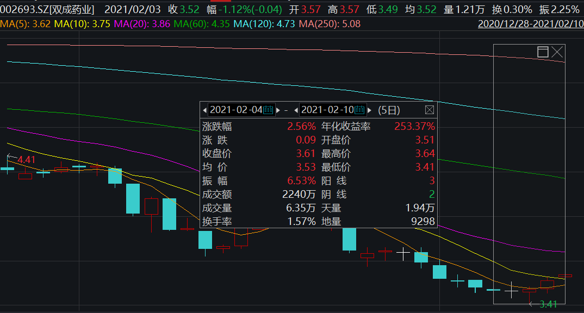Click the 4.41 high price marker
This screenshot has height=313, width=584.
[x=26, y=160]
